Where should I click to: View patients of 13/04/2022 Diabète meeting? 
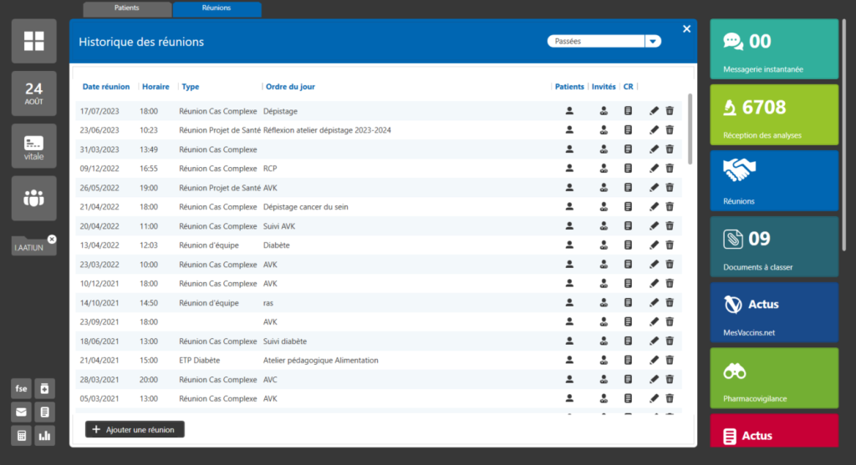tap(569, 245)
